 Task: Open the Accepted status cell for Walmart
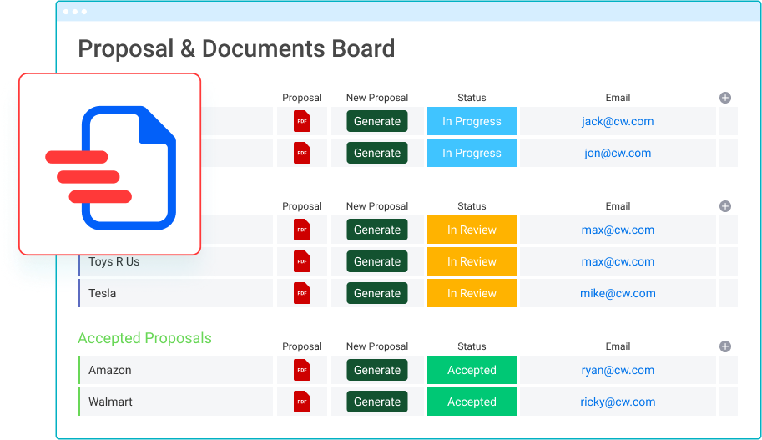tap(472, 402)
